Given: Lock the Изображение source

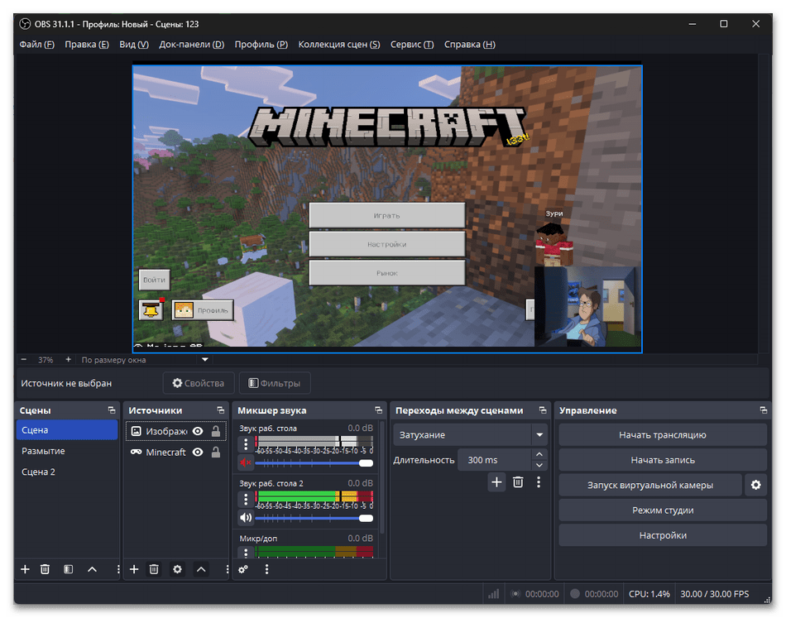Looking at the screenshot, I should pyautogui.click(x=216, y=431).
